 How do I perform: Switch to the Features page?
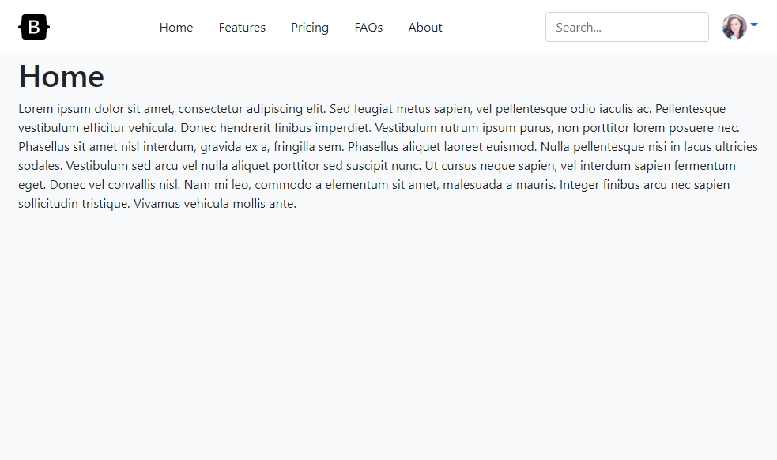[x=242, y=27]
